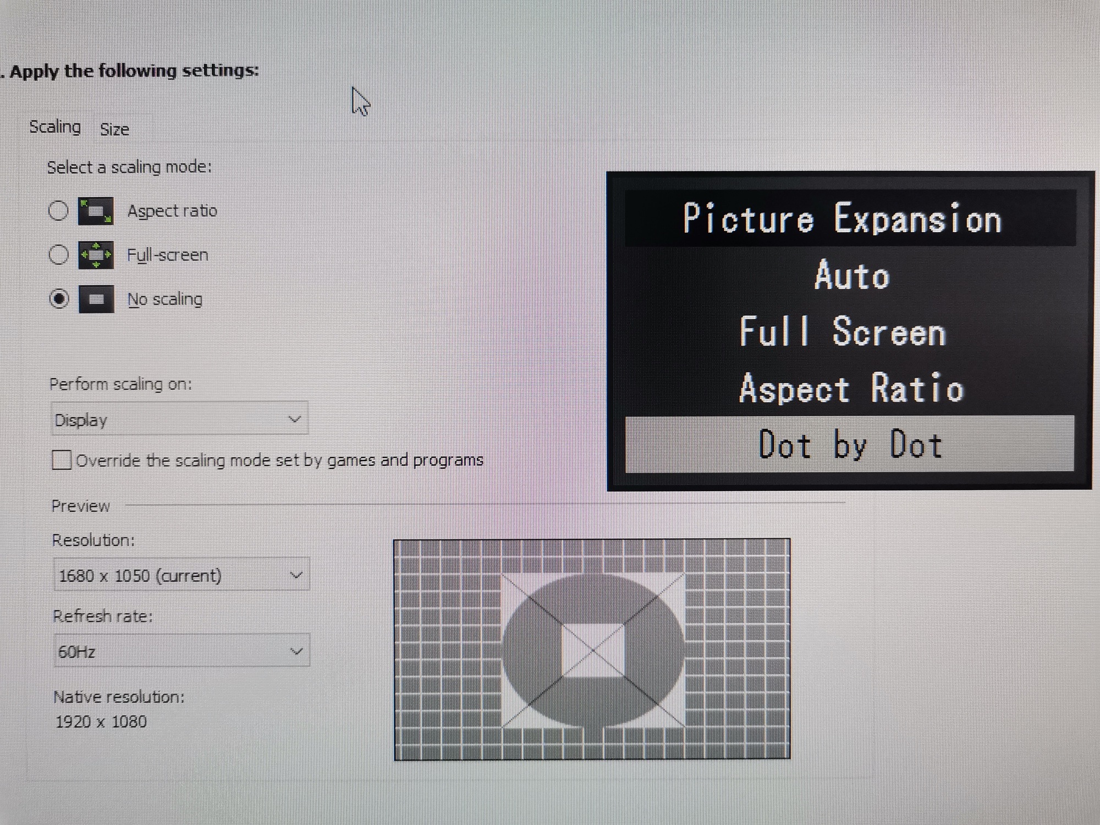Choose Dot by Dot menu option
1100x825 pixels.
click(x=850, y=444)
